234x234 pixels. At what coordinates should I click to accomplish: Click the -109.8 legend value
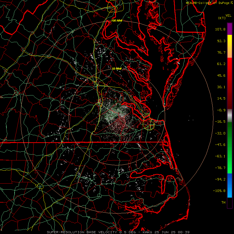point(219,191)
